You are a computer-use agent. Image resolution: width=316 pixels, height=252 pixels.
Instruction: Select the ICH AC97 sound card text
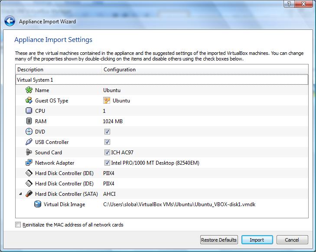pos(122,153)
